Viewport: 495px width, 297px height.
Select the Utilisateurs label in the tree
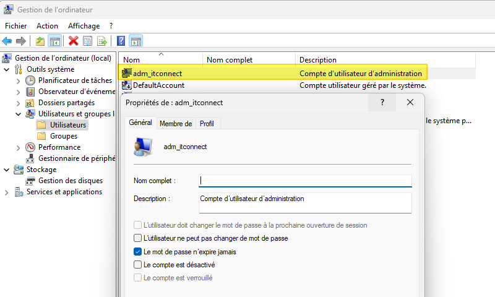(68, 125)
